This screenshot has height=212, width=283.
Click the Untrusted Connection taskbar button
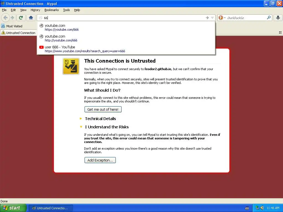(51, 208)
